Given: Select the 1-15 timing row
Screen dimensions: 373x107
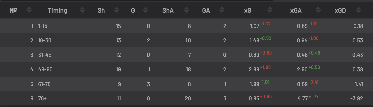Looking at the screenshot, I should pos(186,26).
